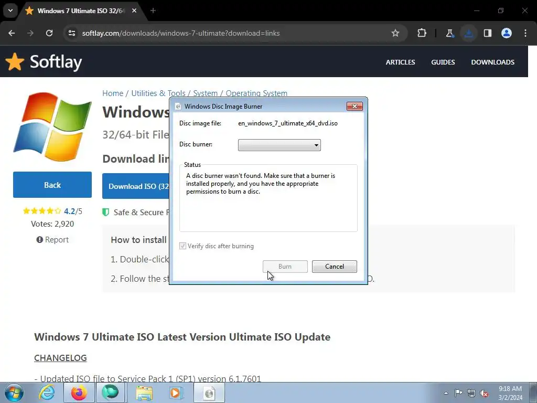Open the GUIDES menu
The height and width of the screenshot is (403, 537).
tap(443, 62)
